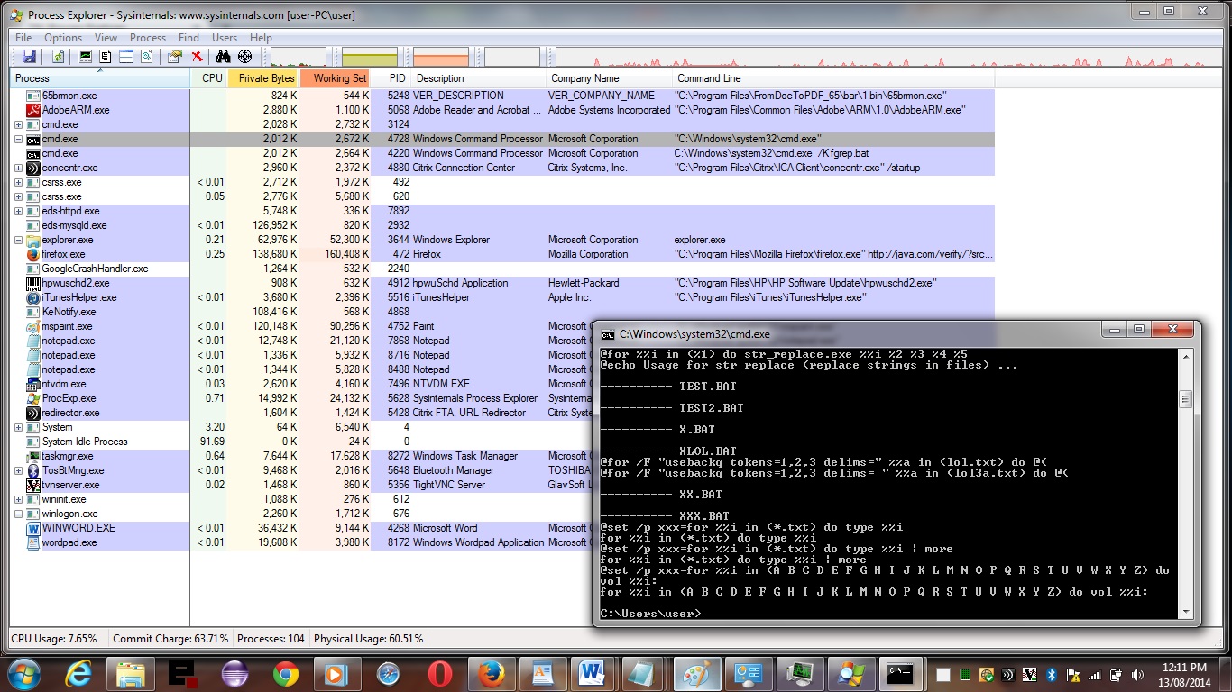
Task: Toggle the Show Process Tree toolbar button
Action: pos(106,57)
